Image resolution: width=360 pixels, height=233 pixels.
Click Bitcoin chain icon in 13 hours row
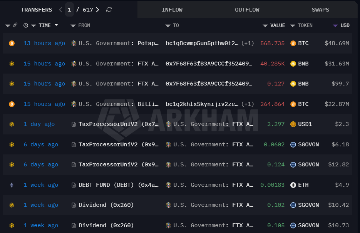tap(12, 43)
